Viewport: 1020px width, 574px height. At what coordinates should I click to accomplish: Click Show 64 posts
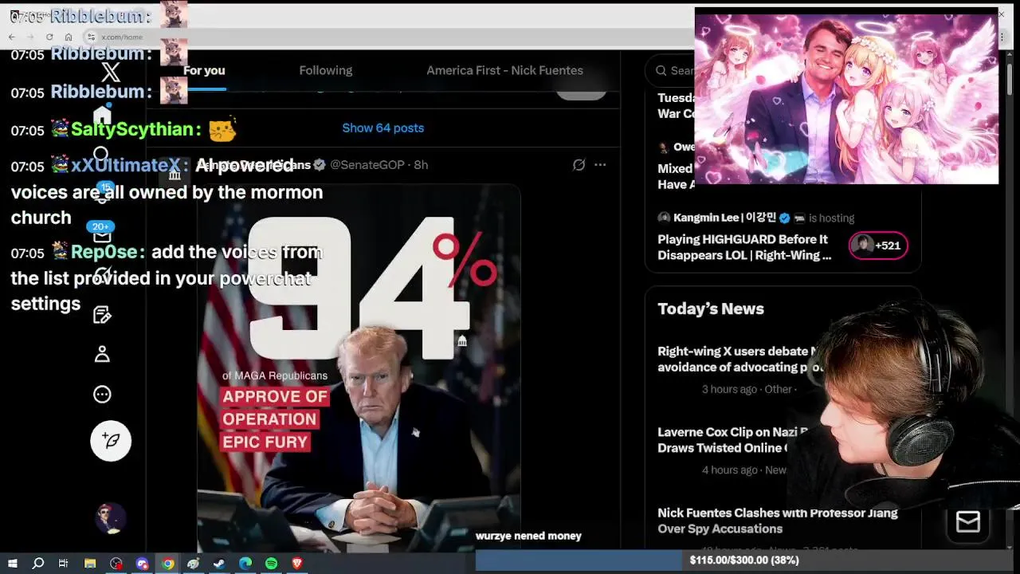tap(382, 128)
